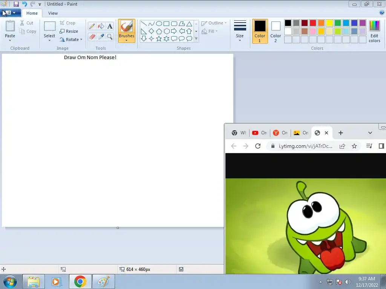386x289 pixels.
Task: Select the Five-point star shape
Action: 159,39
